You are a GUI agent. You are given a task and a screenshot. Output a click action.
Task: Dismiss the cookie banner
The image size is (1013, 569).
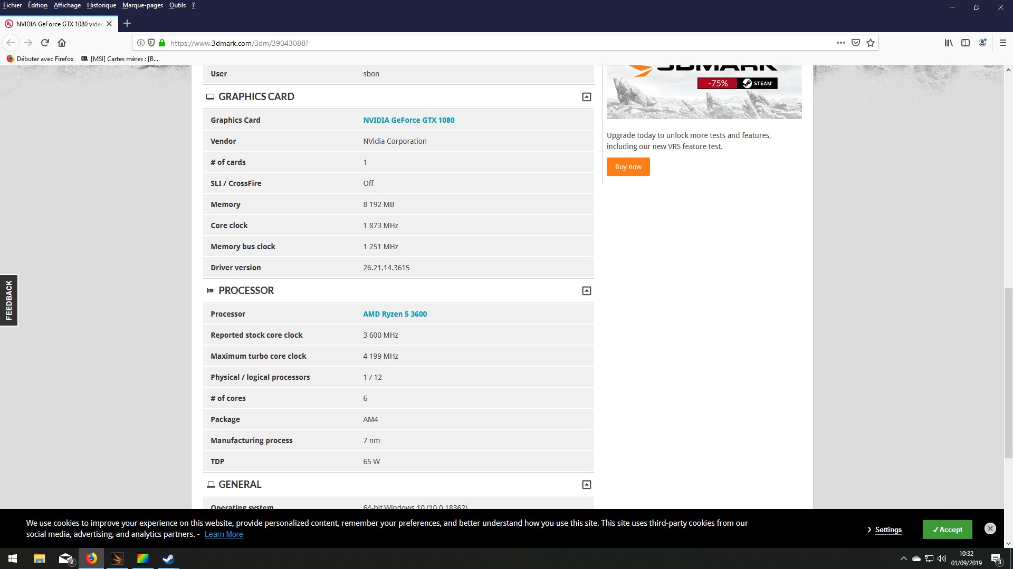(x=990, y=528)
